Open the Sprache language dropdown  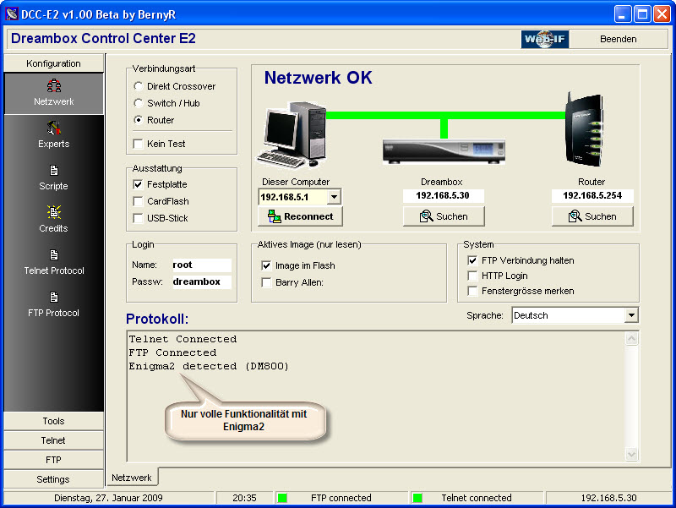[631, 315]
